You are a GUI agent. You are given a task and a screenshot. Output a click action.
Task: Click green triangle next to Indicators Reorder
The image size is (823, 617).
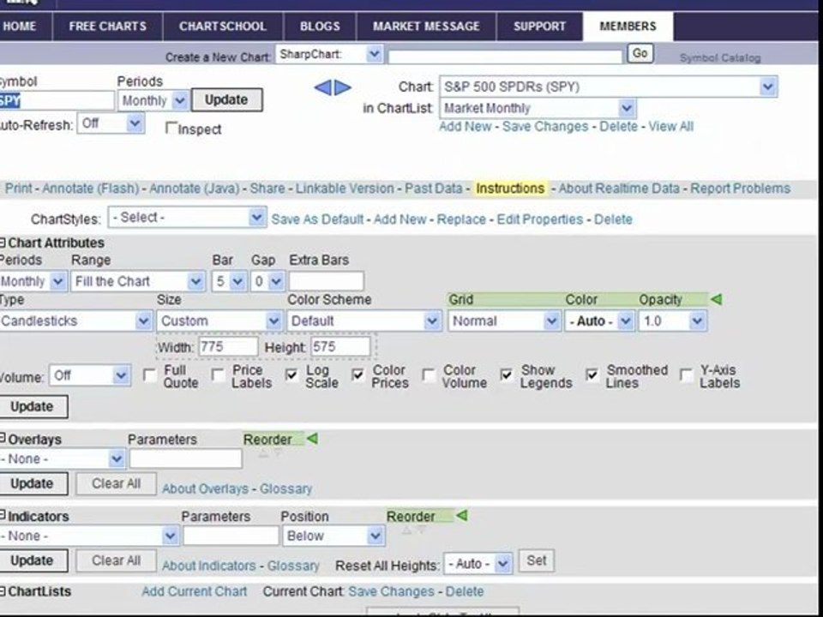coord(461,515)
